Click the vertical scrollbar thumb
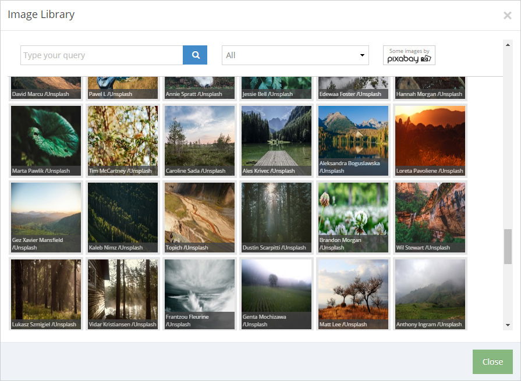This screenshot has height=381, width=521. click(508, 246)
